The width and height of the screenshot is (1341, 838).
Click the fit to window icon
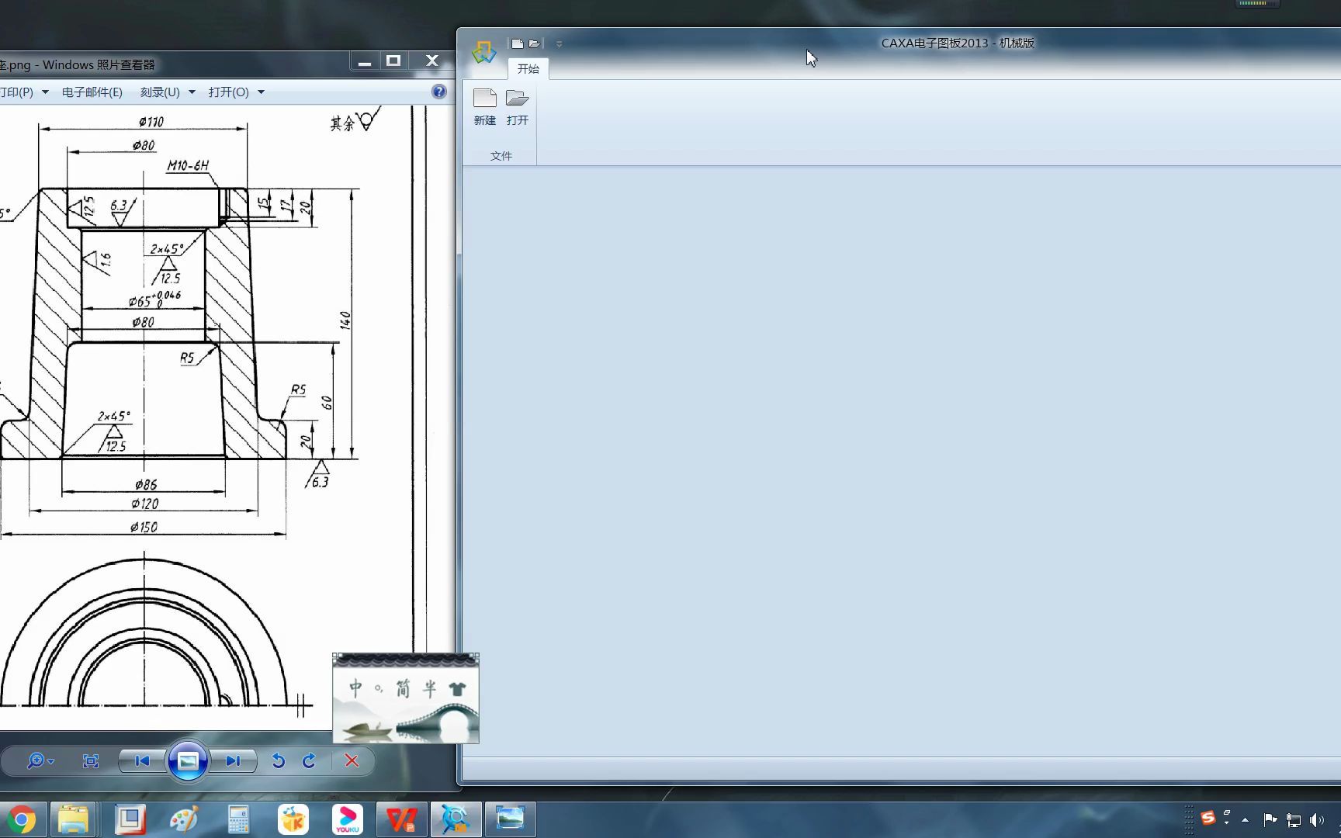[x=91, y=761]
